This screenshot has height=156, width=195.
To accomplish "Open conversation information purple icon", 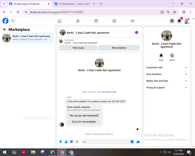I will tap(136, 32).
